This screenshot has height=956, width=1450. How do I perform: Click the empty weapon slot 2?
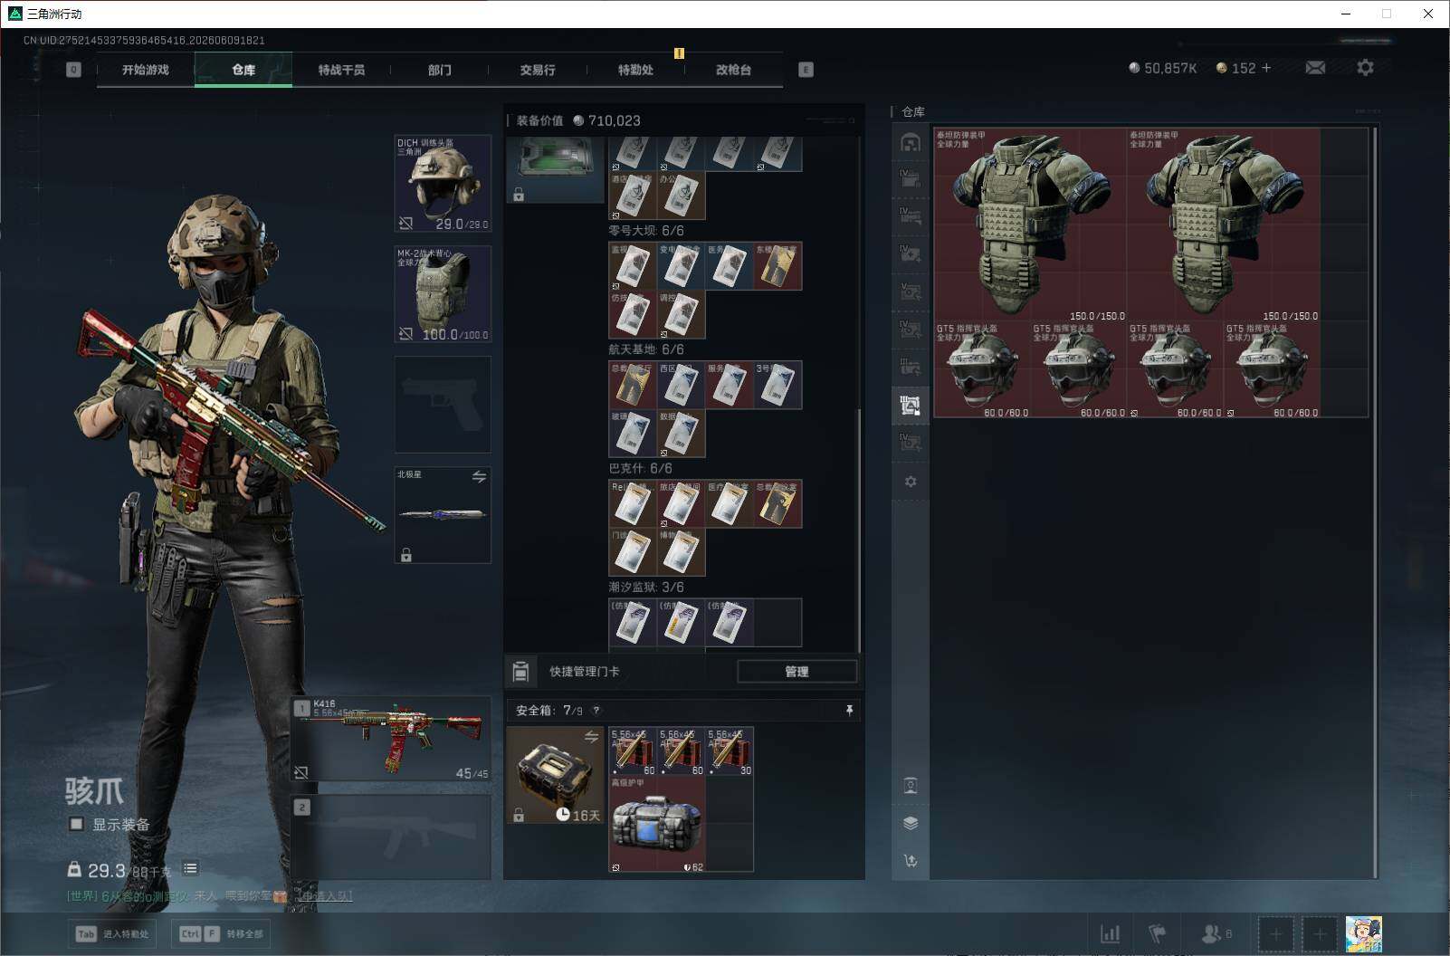coord(392,837)
